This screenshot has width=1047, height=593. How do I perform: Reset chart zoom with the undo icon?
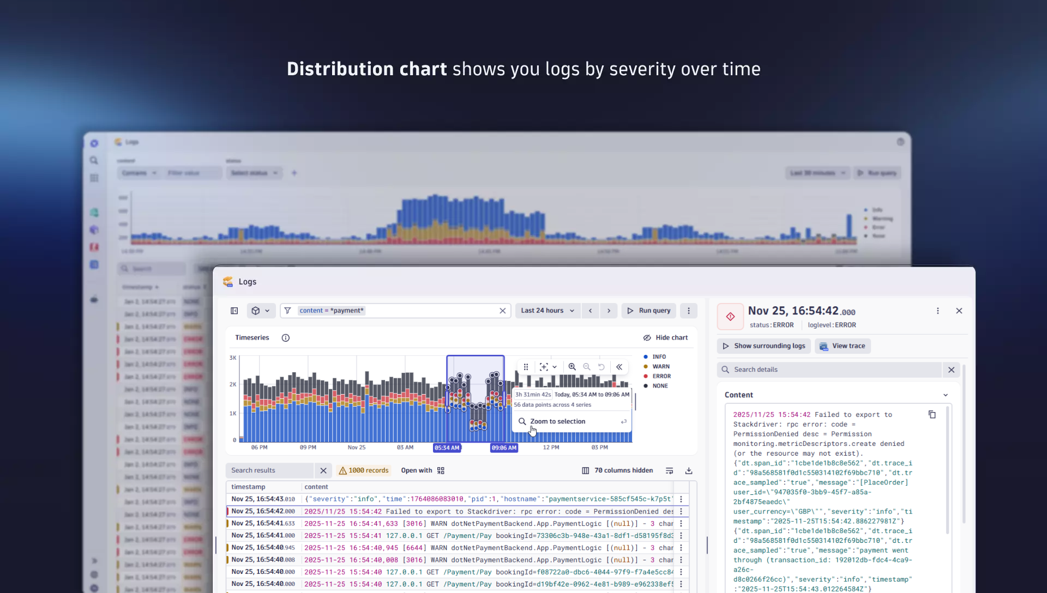(x=601, y=367)
